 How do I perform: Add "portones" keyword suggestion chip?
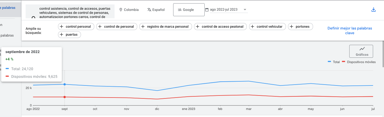click(300, 27)
